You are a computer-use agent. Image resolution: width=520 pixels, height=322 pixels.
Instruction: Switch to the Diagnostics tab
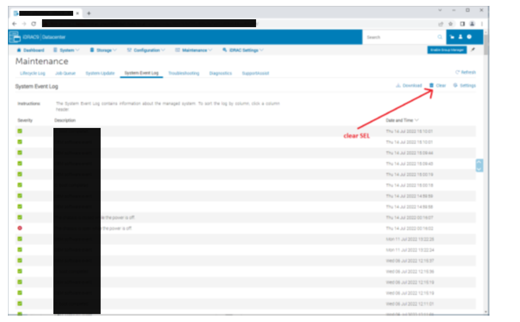coord(220,73)
